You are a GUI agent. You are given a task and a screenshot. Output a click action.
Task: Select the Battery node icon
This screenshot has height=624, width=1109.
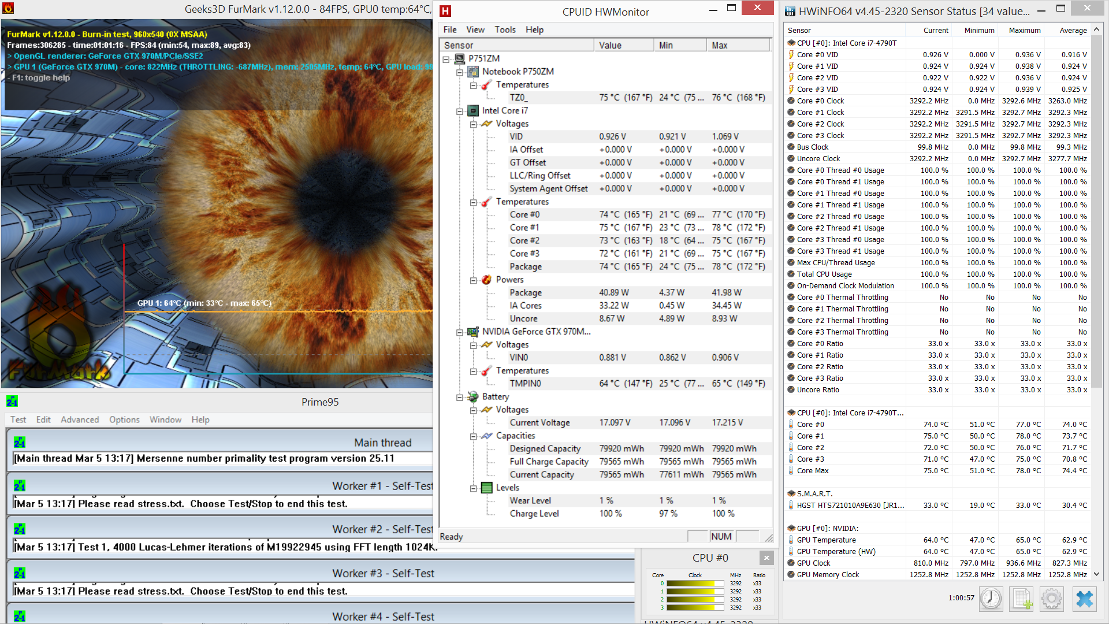(473, 396)
